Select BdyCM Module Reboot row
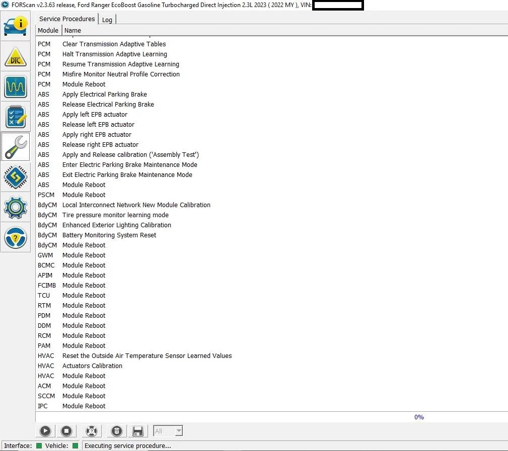 pyautogui.click(x=271, y=245)
